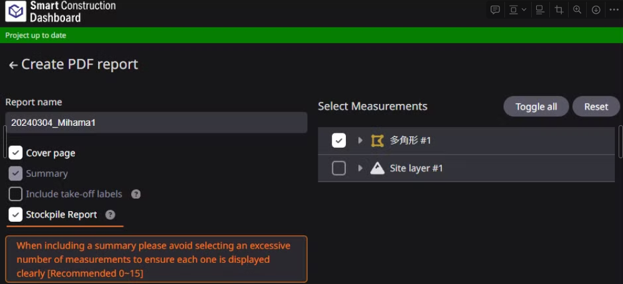
Task: Click the align bottom icon in toolbar
Action: [540, 10]
